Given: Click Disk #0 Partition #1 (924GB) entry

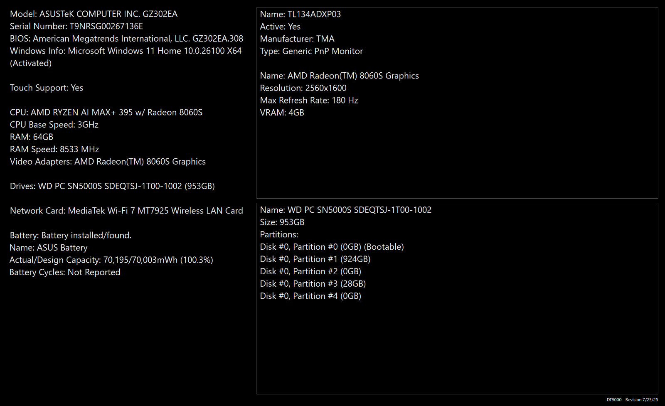Looking at the screenshot, I should pyautogui.click(x=315, y=259).
